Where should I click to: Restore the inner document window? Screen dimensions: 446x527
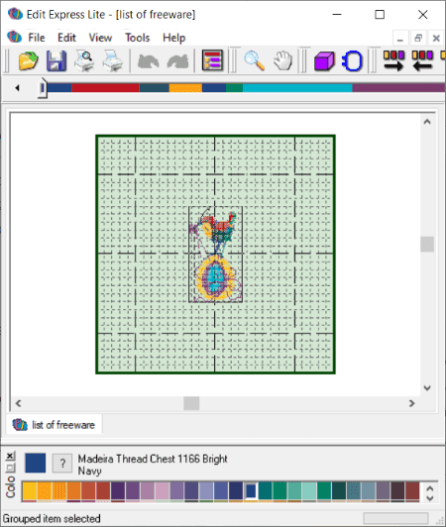418,38
